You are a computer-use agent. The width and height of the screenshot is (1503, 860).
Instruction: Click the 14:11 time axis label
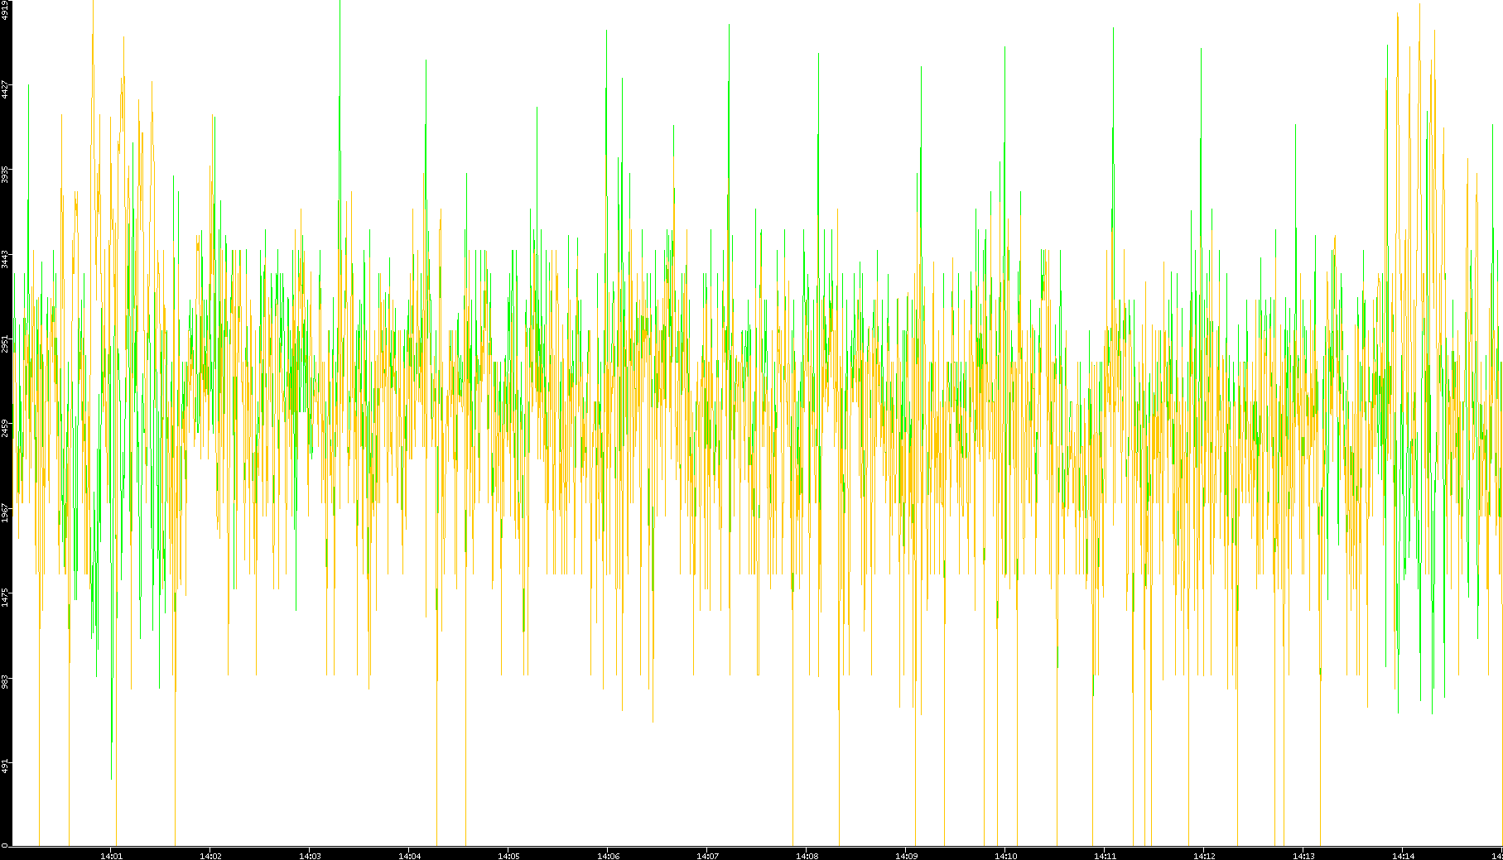point(1105,856)
